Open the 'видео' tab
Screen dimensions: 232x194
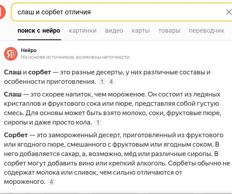point(114,31)
